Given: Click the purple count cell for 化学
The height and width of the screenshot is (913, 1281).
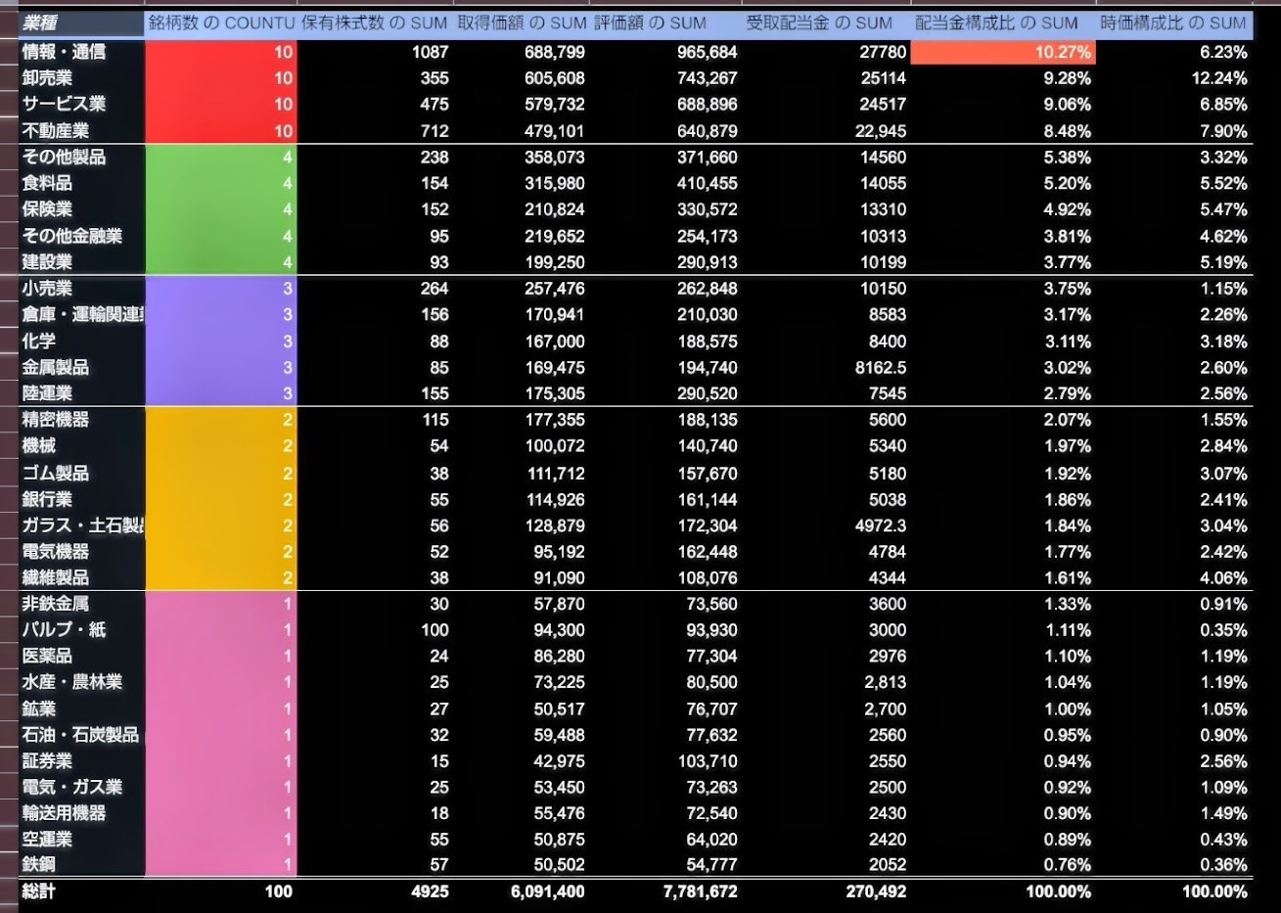Looking at the screenshot, I should 221,342.
